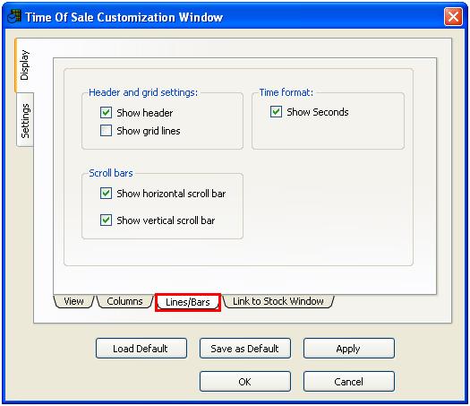The image size is (470, 406).
Task: Open the View tab
Action: (x=73, y=301)
